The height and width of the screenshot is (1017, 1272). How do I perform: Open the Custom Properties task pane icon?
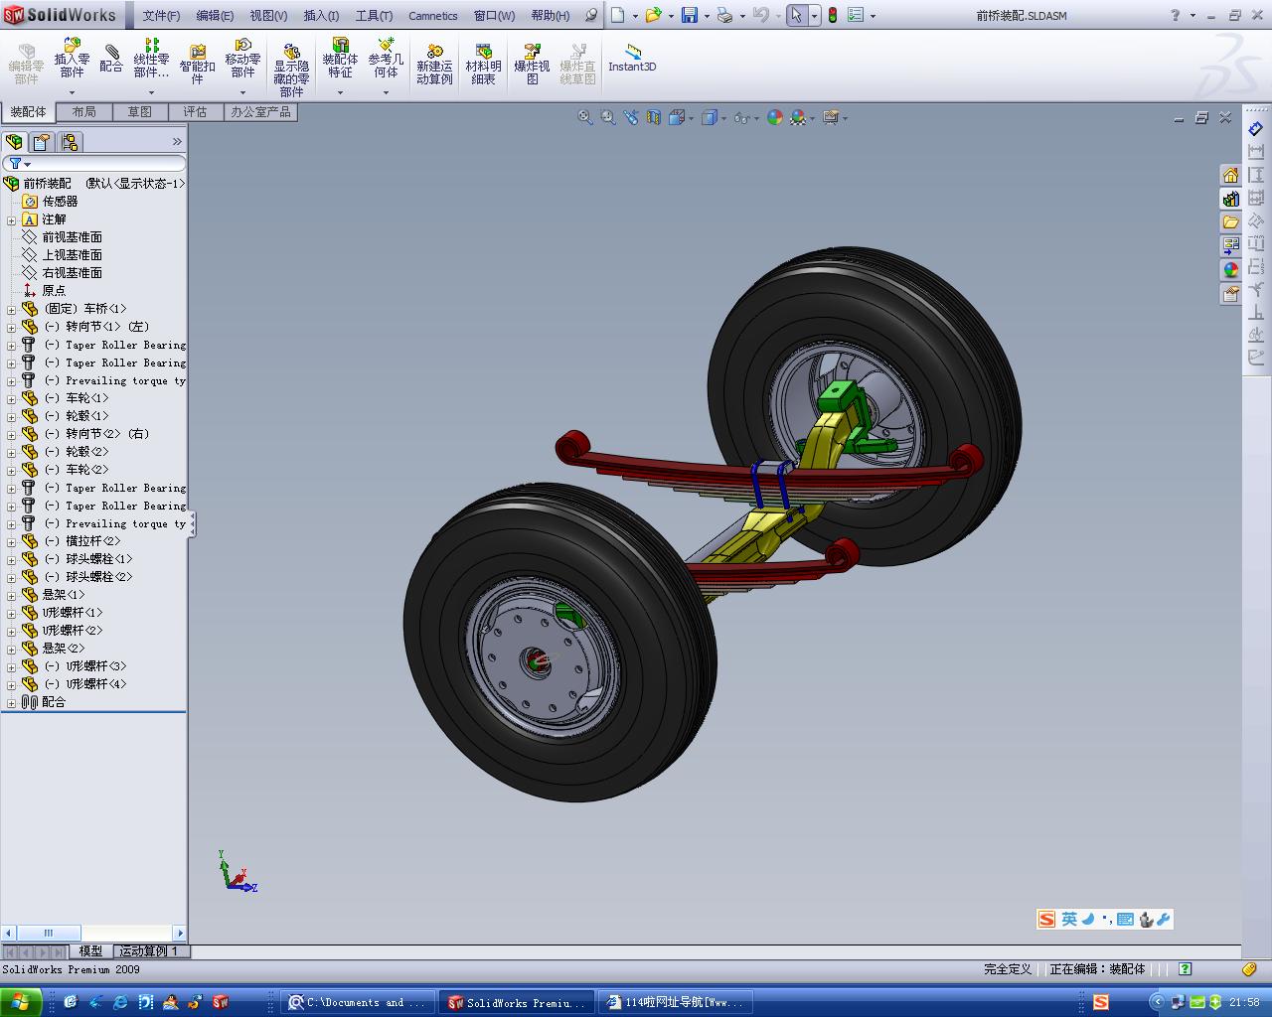click(1231, 294)
